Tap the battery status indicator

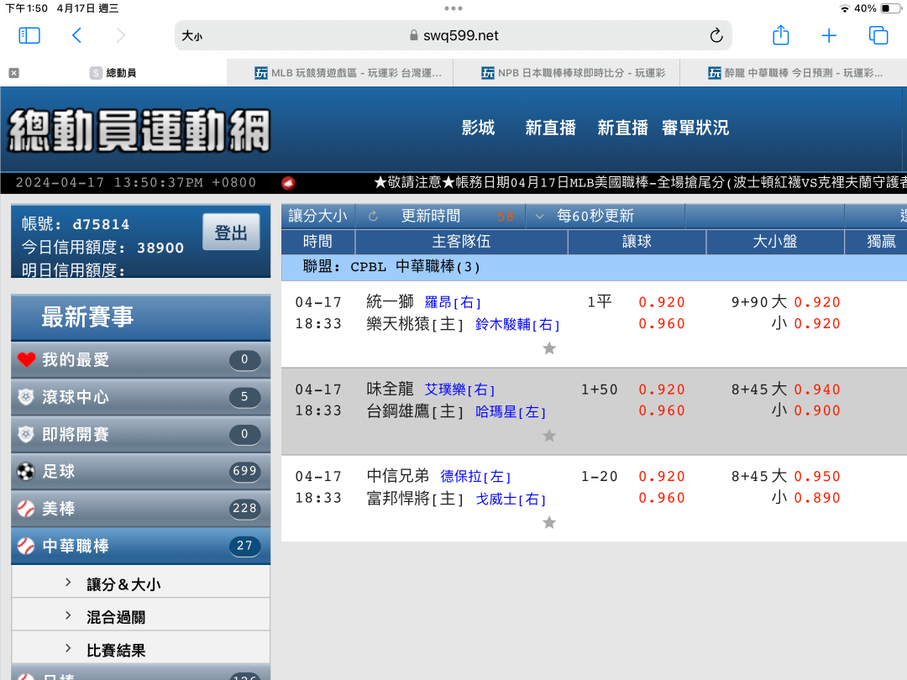[x=889, y=8]
